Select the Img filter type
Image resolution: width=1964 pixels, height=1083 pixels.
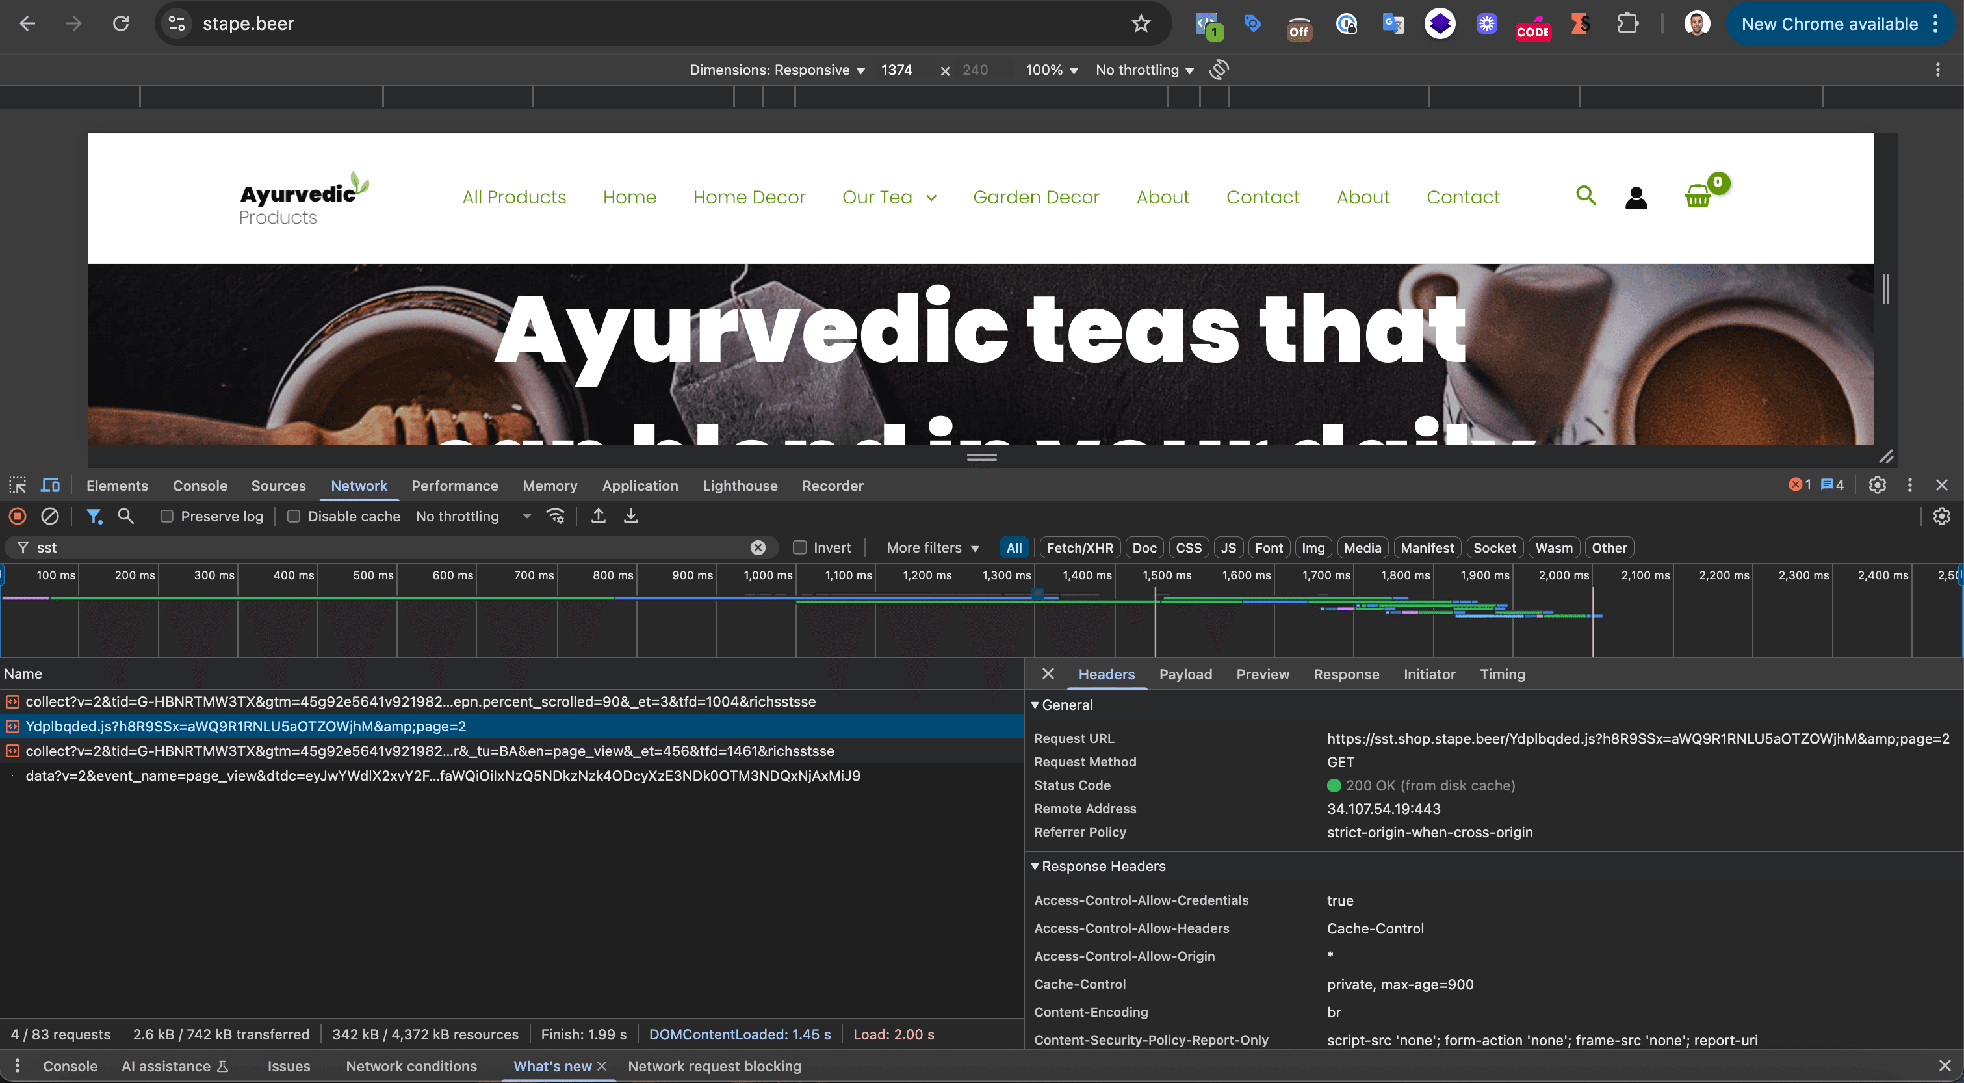point(1313,547)
